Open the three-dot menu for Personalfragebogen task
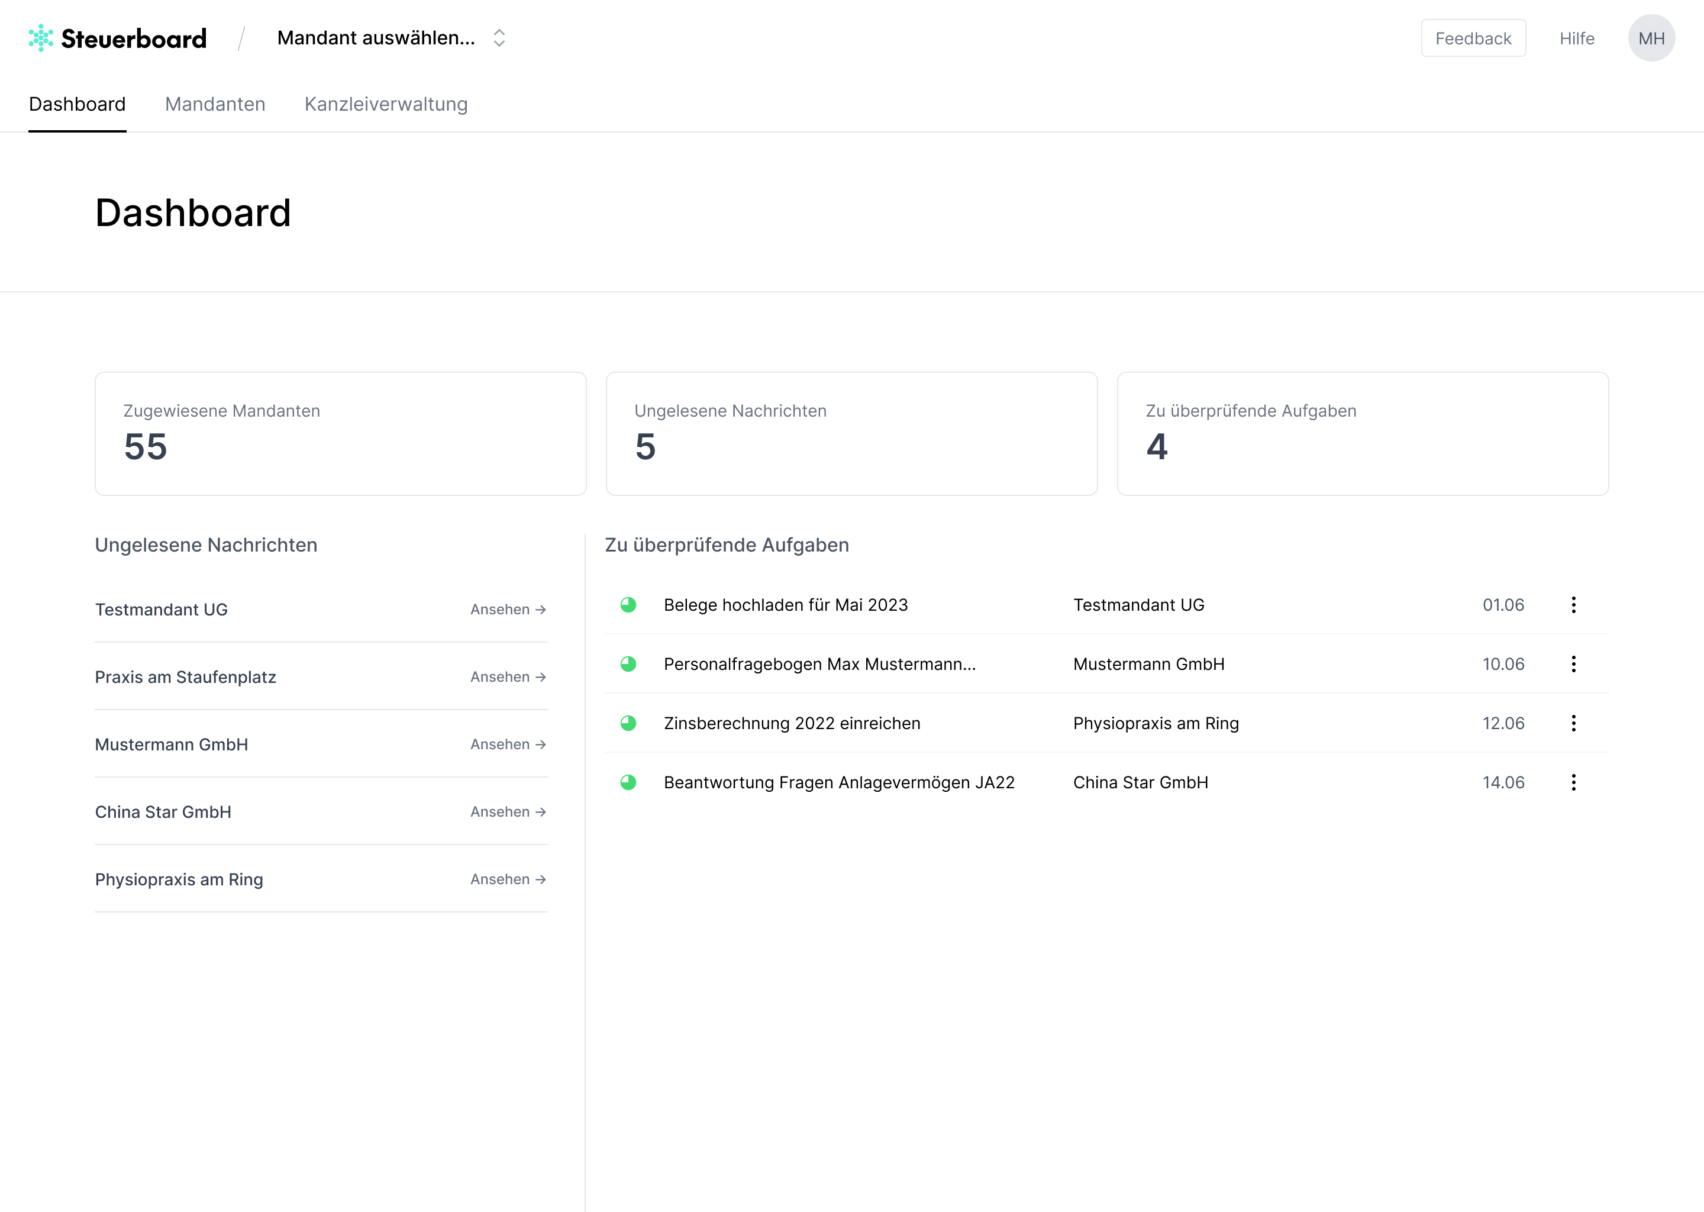This screenshot has width=1704, height=1212. coord(1573,663)
